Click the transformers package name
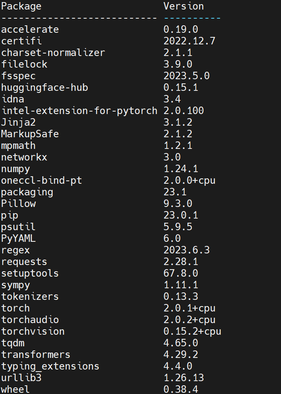This screenshot has height=394, width=281. pyautogui.click(x=36, y=354)
